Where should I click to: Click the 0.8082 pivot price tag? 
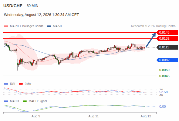tap(167, 60)
